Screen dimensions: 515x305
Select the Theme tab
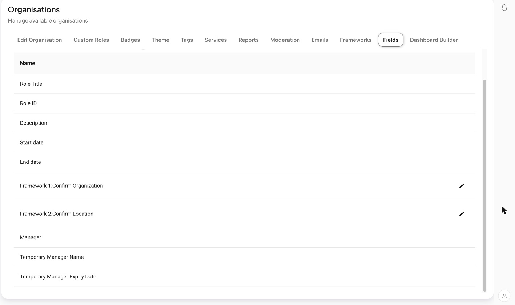pos(160,40)
